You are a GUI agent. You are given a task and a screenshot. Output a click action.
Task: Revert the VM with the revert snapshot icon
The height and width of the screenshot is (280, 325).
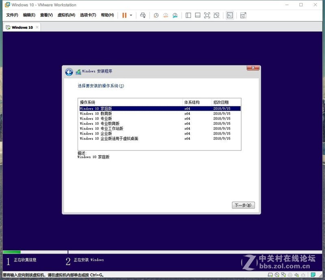pos(166,15)
